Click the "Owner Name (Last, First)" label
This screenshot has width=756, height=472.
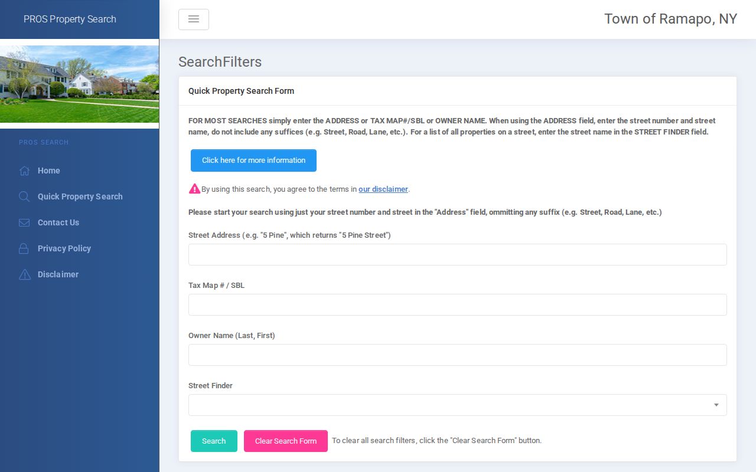tap(232, 335)
